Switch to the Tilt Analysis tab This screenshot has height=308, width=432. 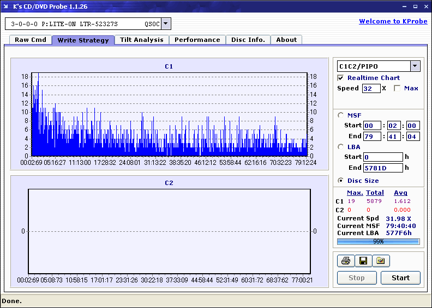click(x=141, y=40)
